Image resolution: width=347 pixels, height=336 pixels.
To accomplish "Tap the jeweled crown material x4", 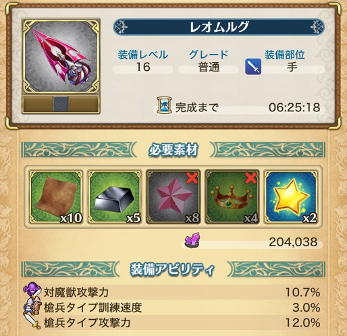I will point(232,197).
